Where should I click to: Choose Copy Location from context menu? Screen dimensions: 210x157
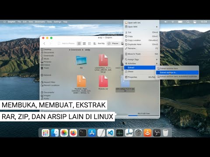tap(141, 40)
